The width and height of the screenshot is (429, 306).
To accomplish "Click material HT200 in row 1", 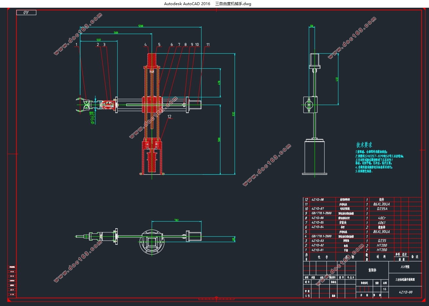I will 382,250.
